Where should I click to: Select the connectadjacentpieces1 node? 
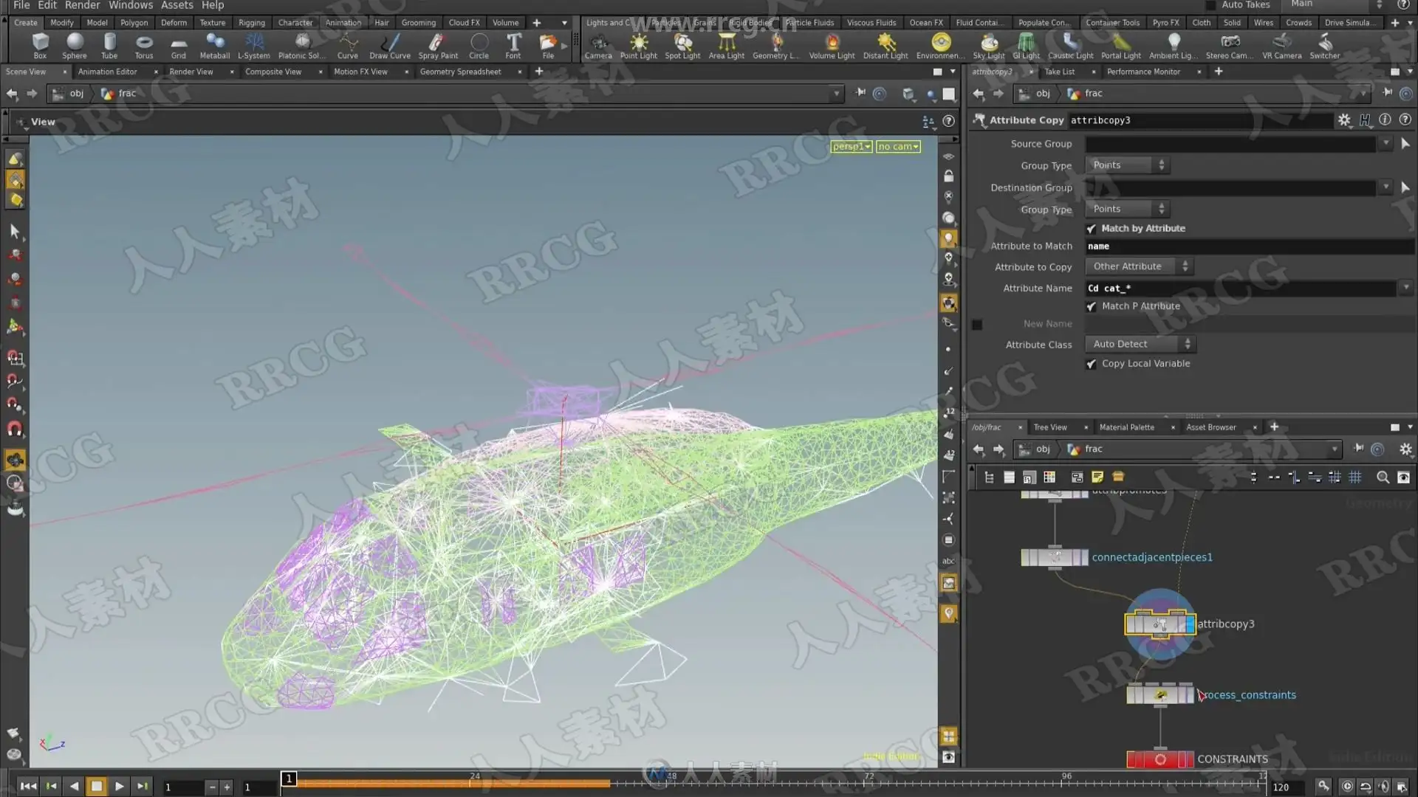coord(1055,558)
